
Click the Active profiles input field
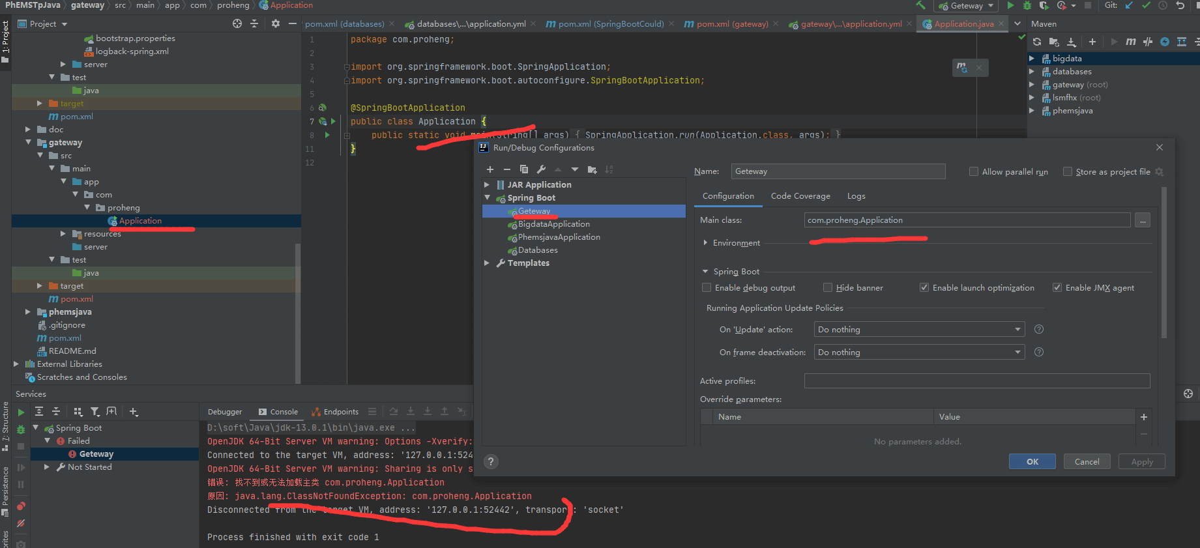click(976, 381)
